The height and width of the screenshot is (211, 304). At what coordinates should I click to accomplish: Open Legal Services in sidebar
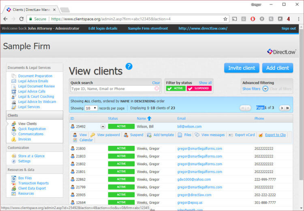[x=29, y=107]
